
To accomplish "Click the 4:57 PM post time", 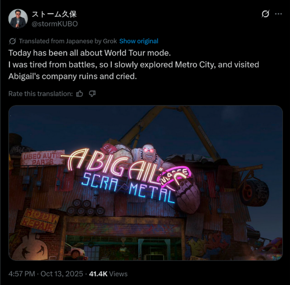I will (22, 274).
